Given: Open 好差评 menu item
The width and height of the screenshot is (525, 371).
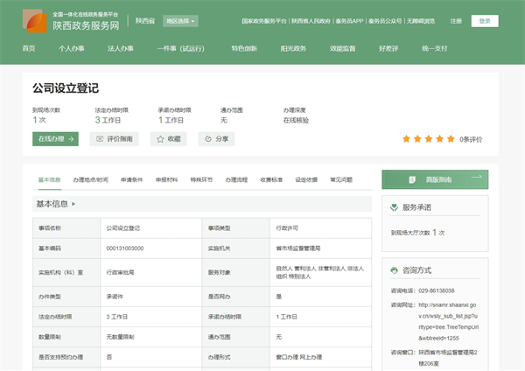Looking at the screenshot, I should (x=388, y=48).
